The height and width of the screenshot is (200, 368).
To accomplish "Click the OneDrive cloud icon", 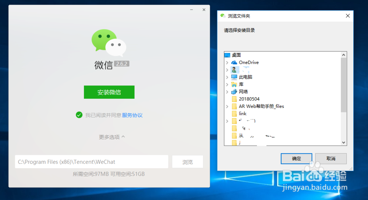I will (234, 62).
